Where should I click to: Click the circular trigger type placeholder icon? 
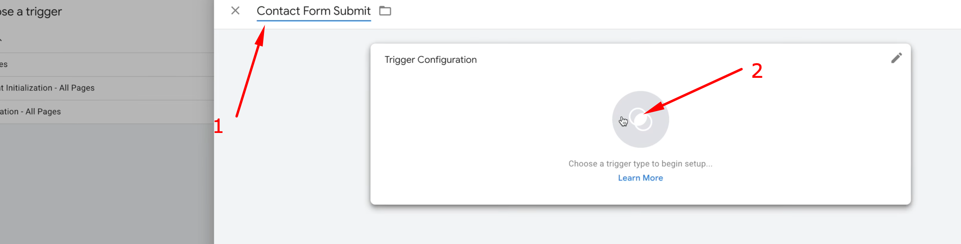click(641, 120)
